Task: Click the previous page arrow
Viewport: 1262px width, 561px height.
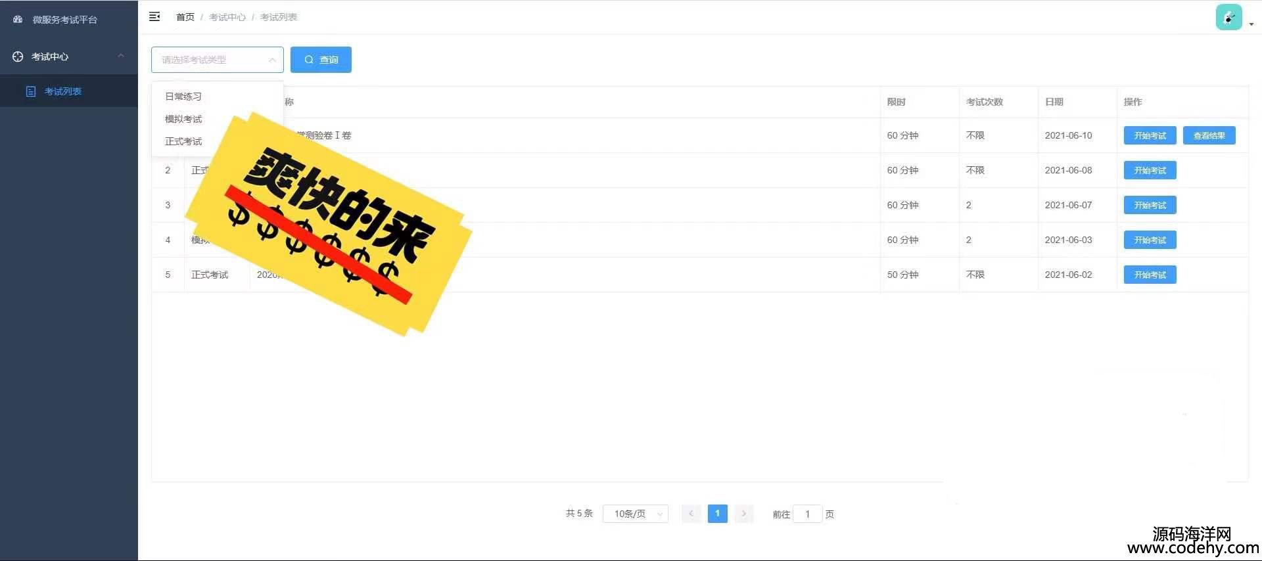Action: (x=691, y=514)
